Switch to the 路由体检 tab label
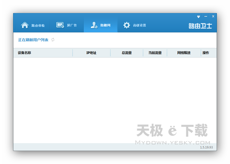230x164 pixels. click(38, 26)
